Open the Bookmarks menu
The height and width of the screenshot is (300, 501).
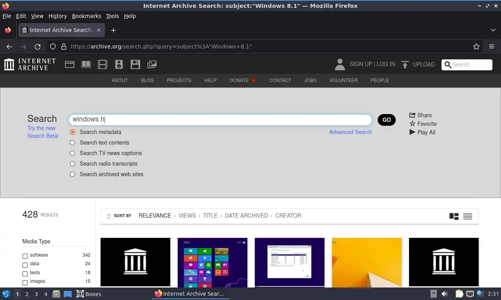[87, 16]
